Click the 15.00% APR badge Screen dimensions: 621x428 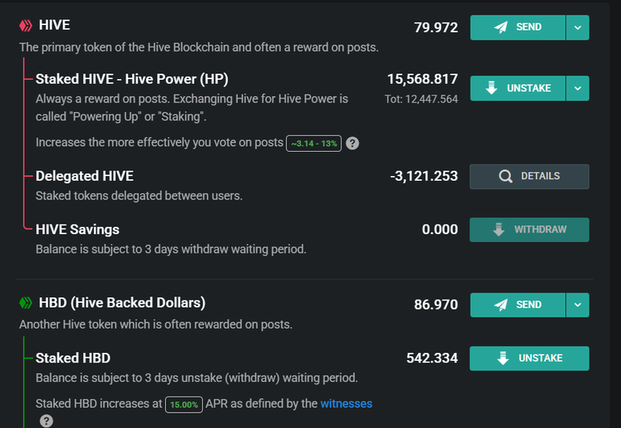pyautogui.click(x=184, y=405)
